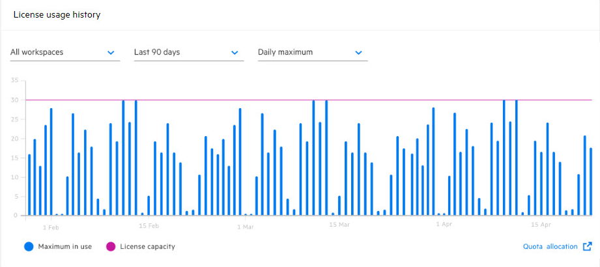The image size is (600, 267).
Task: Select the 15 Feb x-axis date label
Action: click(x=149, y=226)
